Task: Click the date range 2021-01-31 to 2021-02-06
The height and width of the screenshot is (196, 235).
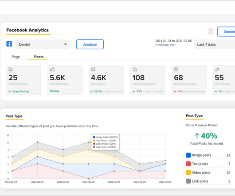Action: pos(173,41)
